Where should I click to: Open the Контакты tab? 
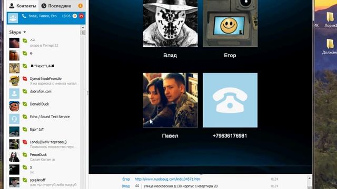[23, 6]
